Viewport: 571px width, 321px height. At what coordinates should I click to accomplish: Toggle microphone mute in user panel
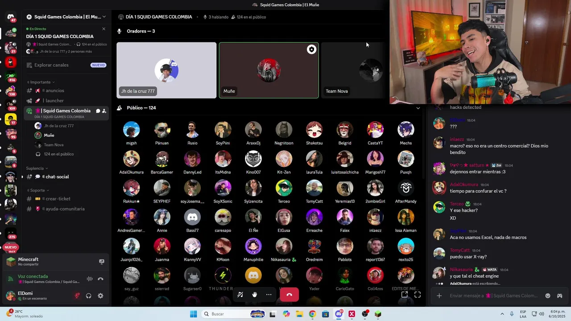click(77, 296)
